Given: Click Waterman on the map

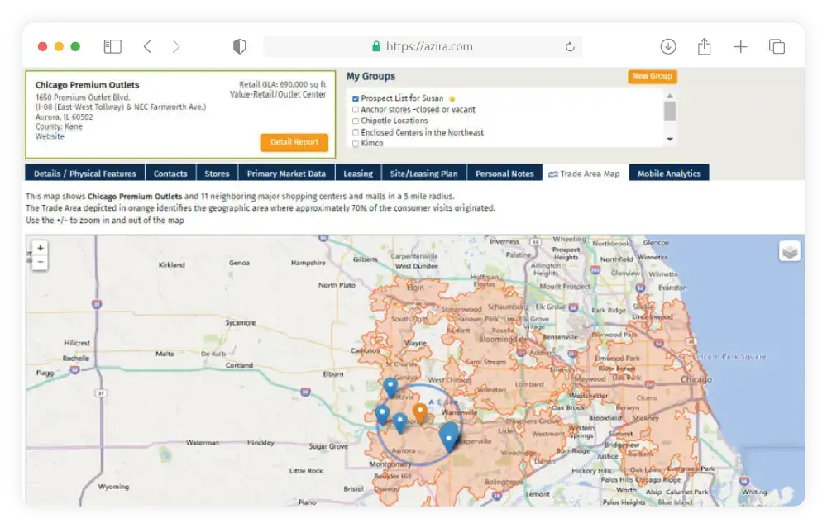Looking at the screenshot, I should pos(203,442).
